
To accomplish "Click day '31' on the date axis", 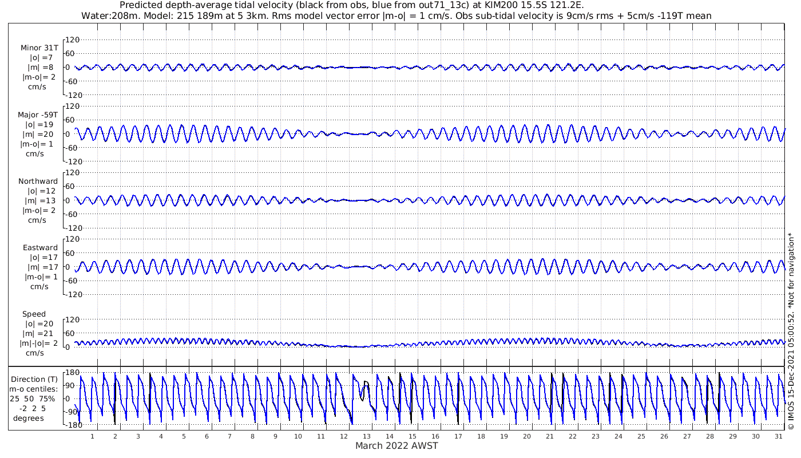I will (x=779, y=436).
